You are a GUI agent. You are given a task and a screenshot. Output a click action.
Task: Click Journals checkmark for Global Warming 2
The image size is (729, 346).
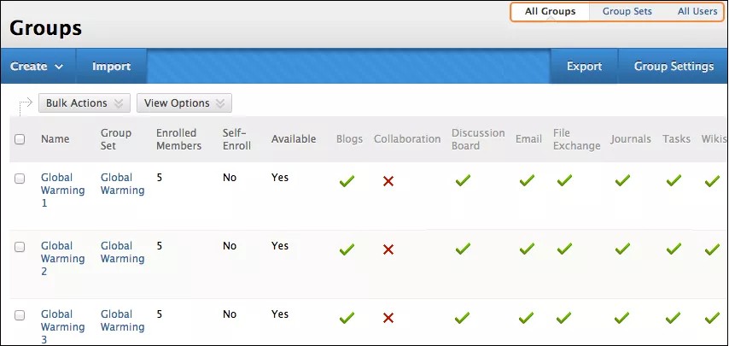tap(622, 249)
